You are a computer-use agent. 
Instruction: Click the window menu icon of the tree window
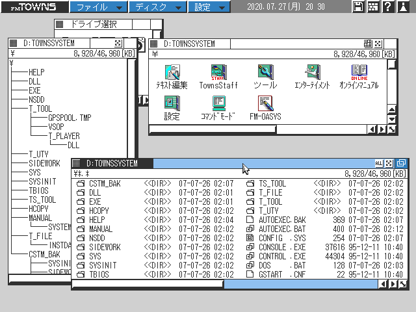[13, 43]
